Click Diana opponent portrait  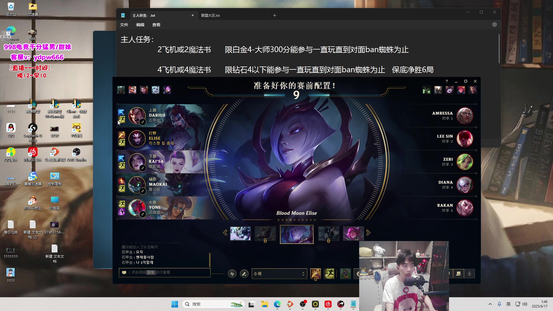point(465,185)
